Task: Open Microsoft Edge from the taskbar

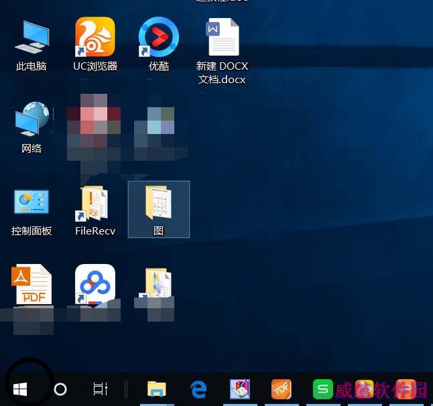Action: point(198,389)
